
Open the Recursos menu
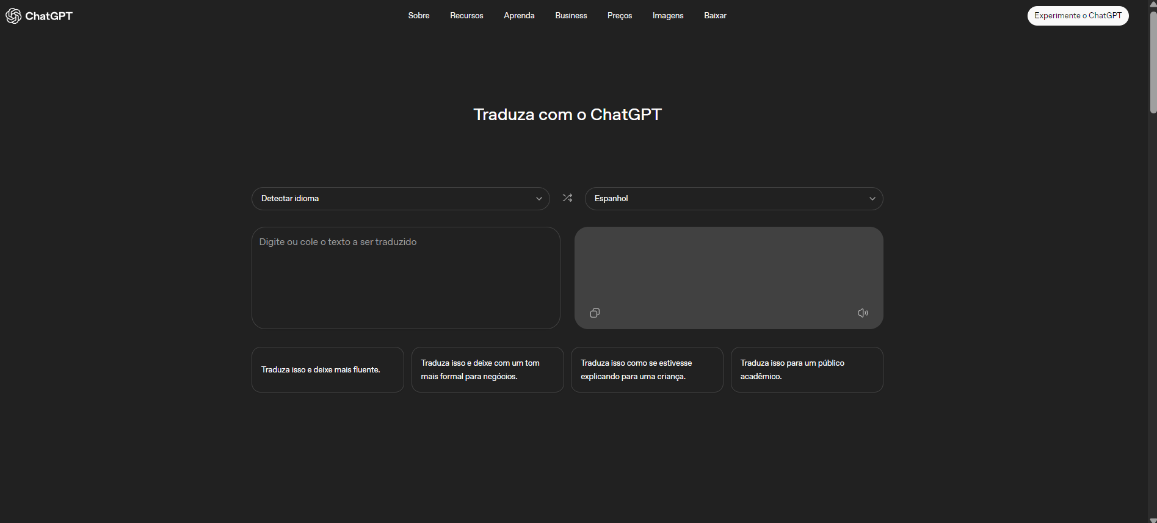click(466, 16)
